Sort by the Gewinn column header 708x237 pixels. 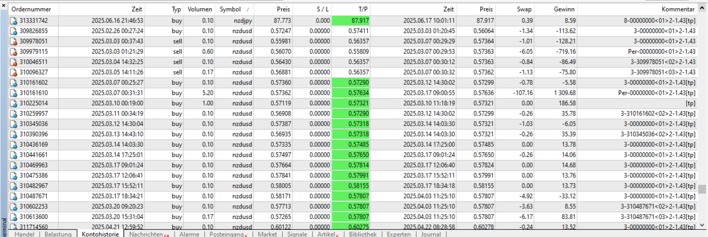[564, 9]
